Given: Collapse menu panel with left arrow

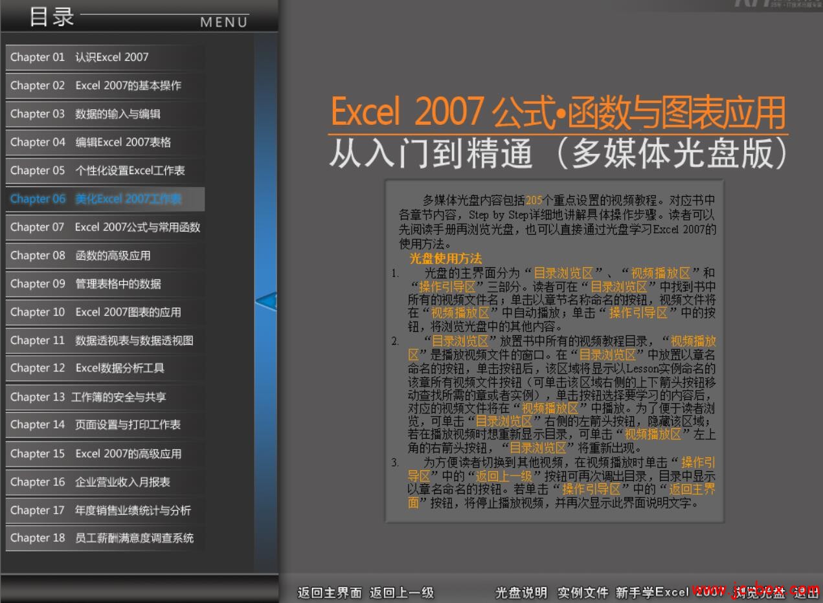Looking at the screenshot, I should point(266,301).
